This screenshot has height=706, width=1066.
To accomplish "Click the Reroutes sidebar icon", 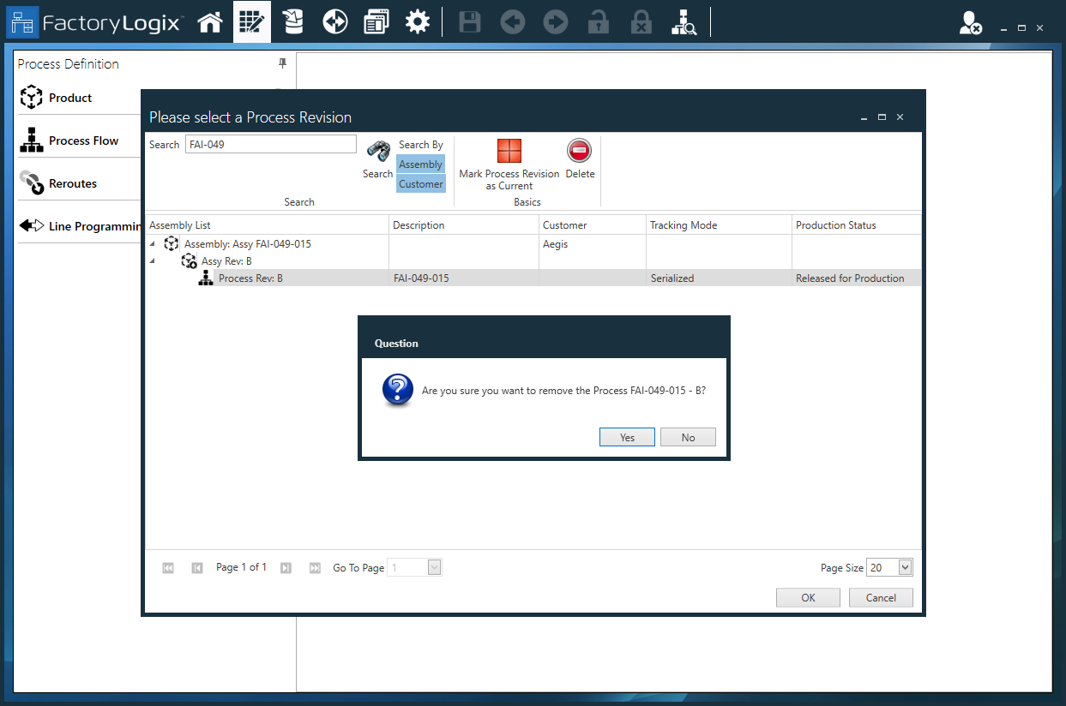I will [32, 182].
